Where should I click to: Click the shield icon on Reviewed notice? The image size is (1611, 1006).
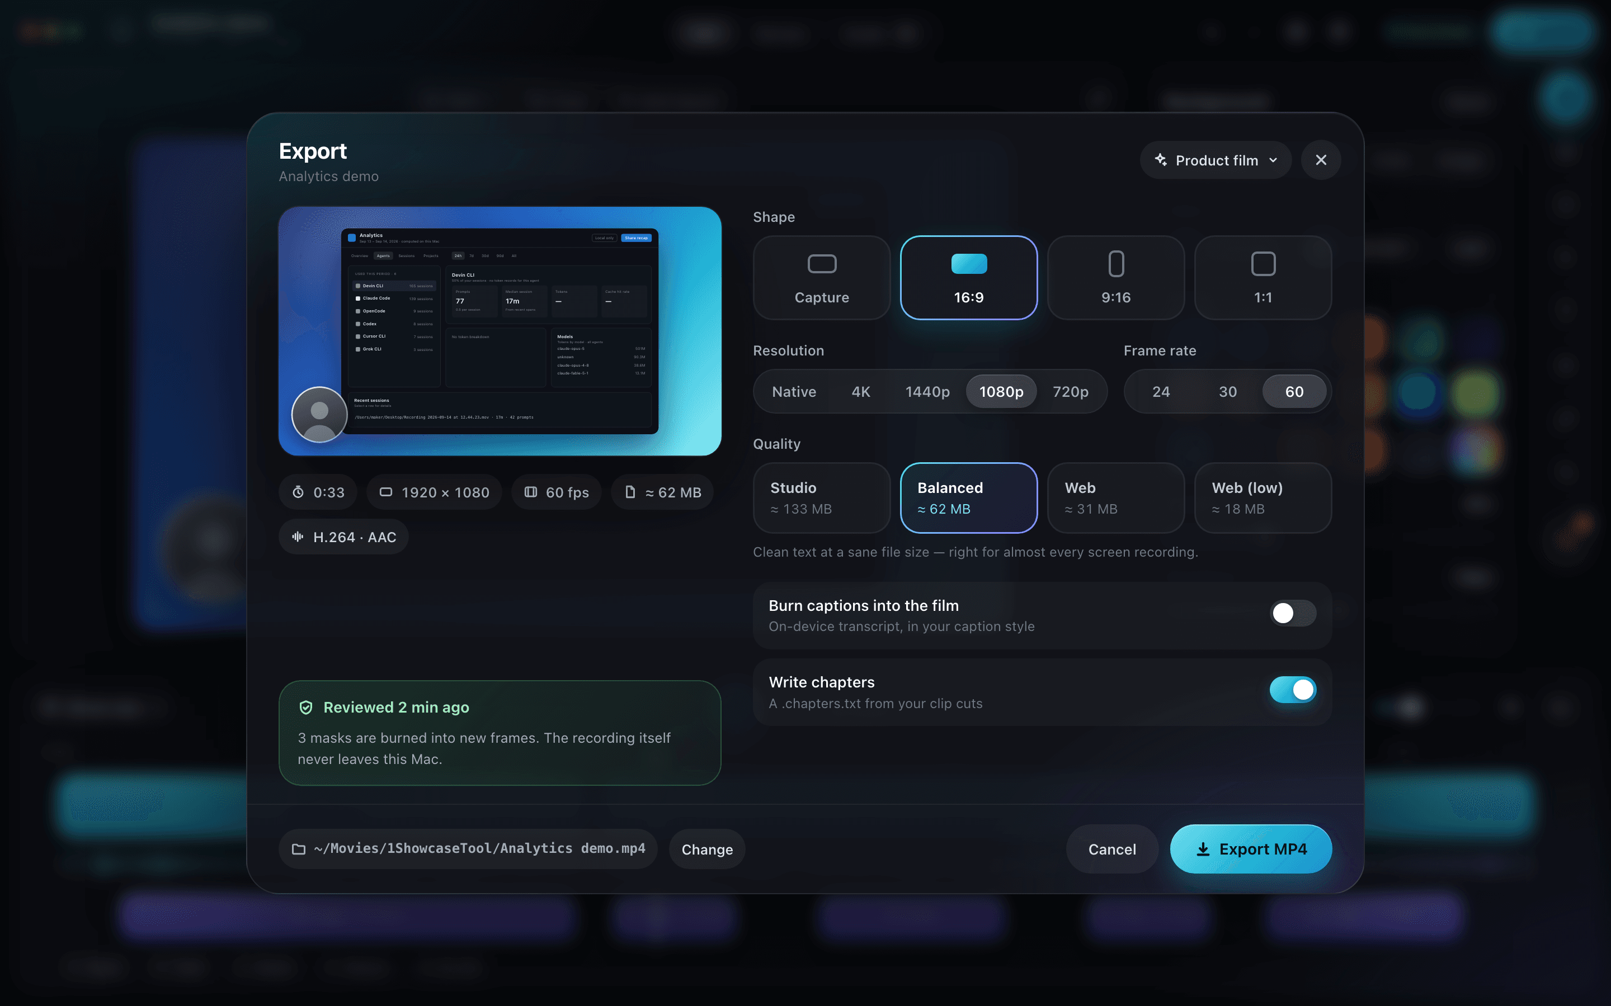pos(305,707)
